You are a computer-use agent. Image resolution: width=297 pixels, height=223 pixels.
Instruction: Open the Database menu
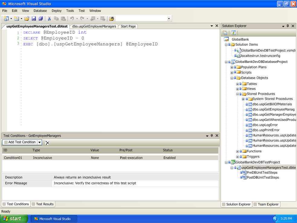click(40, 11)
